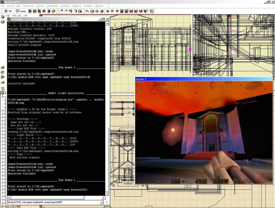This screenshot has height=208, width=275.
Task: Click the Console horizontal scroll right arrow
Action: click(x=103, y=198)
